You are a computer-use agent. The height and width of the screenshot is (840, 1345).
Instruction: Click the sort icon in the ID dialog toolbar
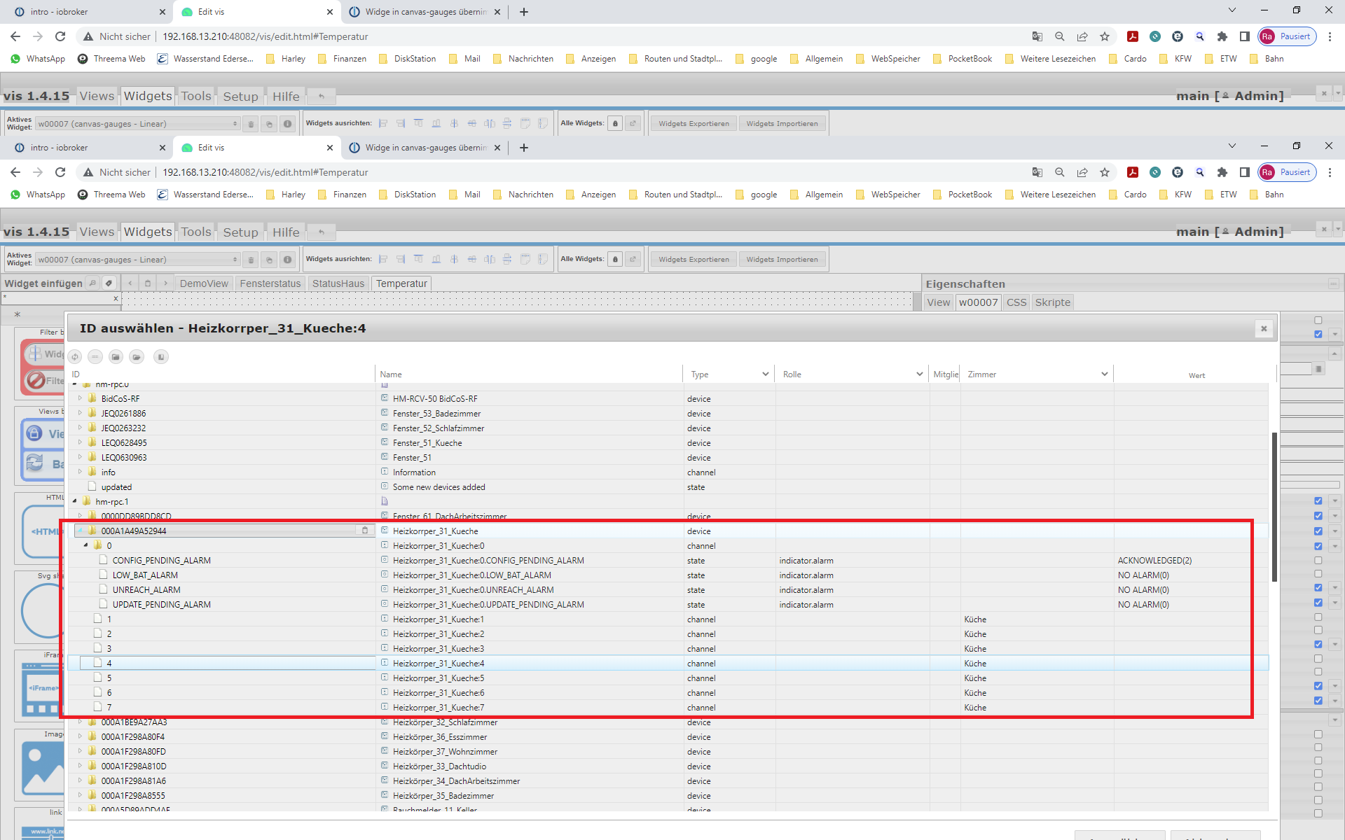click(x=160, y=357)
